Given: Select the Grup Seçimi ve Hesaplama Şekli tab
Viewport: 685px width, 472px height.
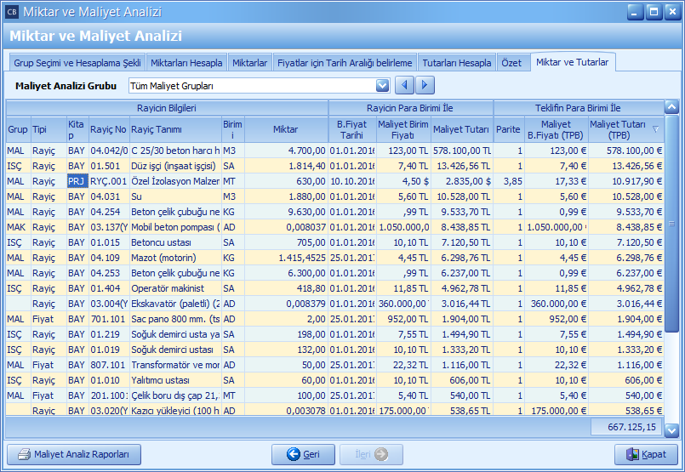Looking at the screenshot, I should 77,63.
